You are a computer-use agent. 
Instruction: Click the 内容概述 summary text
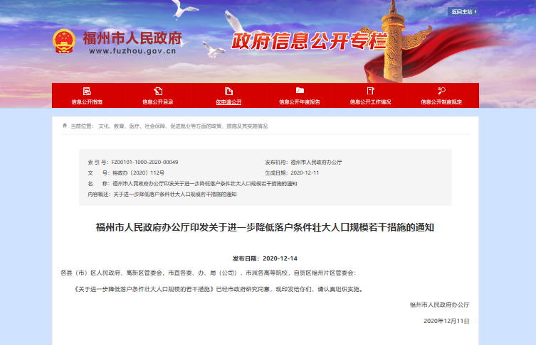[174, 195]
